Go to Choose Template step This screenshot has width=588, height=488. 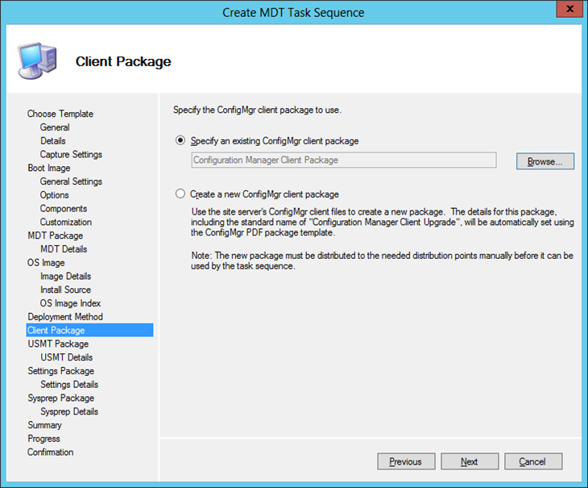(x=60, y=114)
